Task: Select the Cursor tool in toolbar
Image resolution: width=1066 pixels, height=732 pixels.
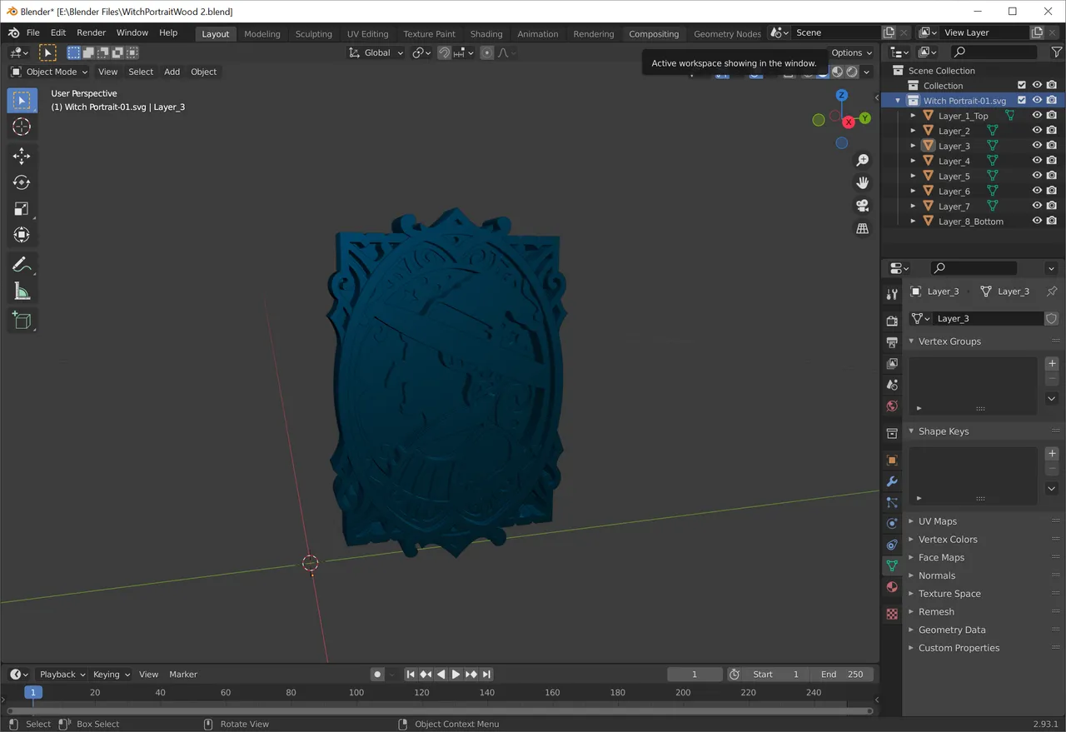Action: (x=22, y=127)
